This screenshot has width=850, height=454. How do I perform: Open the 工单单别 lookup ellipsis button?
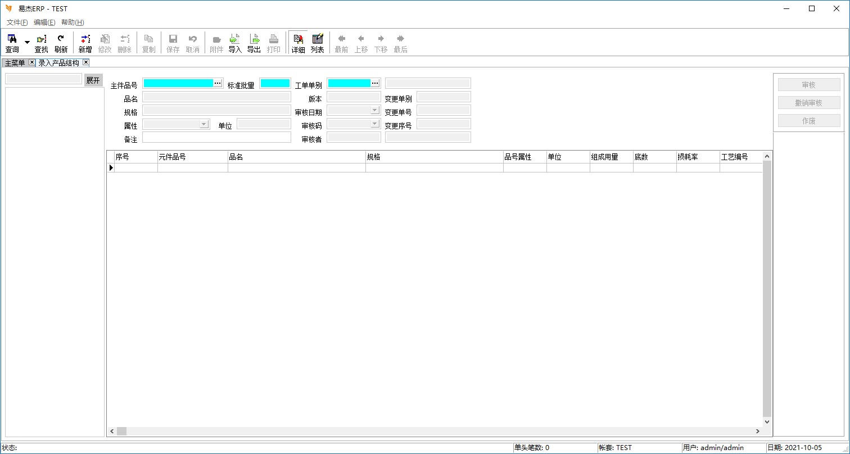tap(376, 83)
